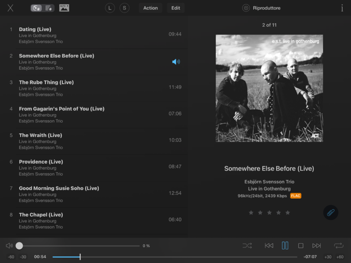The image size is (351, 263).
Task: Open the info panel icon
Action: click(x=342, y=8)
